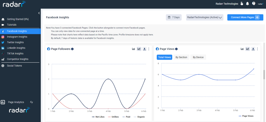Click the LinkedIn logo icon in sidebar
The height and width of the screenshot is (122, 266).
click(3, 48)
